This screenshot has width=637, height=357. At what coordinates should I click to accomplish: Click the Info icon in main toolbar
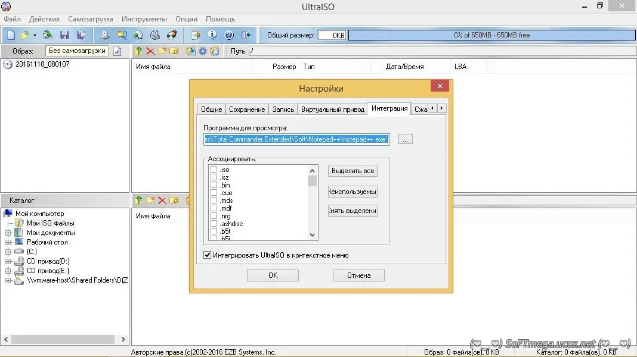click(x=212, y=35)
